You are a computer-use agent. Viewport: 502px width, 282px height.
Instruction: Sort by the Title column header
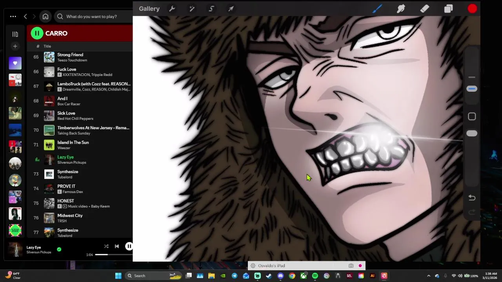[47, 46]
